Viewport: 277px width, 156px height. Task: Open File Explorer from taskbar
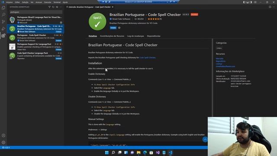(x=138, y=153)
